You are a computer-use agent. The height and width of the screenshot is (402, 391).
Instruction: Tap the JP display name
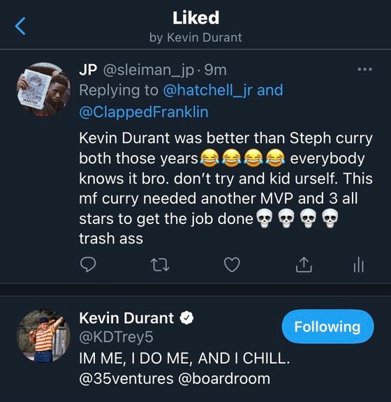point(88,70)
